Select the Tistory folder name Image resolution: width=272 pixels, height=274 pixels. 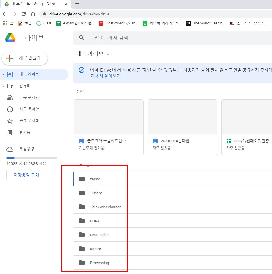[96, 193]
